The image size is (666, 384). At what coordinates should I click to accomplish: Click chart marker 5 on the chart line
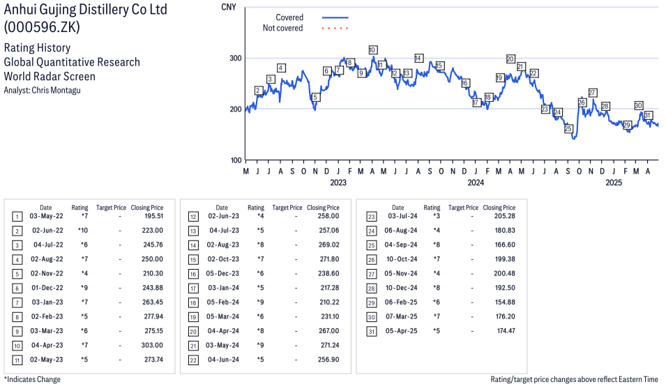[x=315, y=97]
